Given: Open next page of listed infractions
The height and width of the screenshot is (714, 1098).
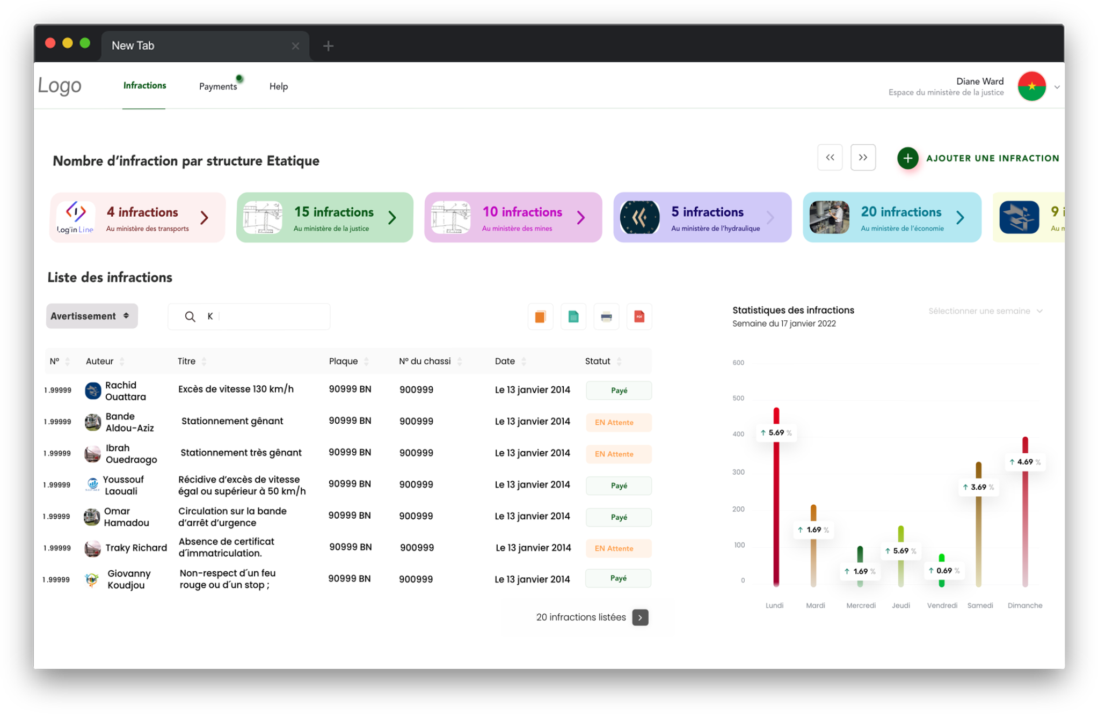Looking at the screenshot, I should pyautogui.click(x=640, y=617).
